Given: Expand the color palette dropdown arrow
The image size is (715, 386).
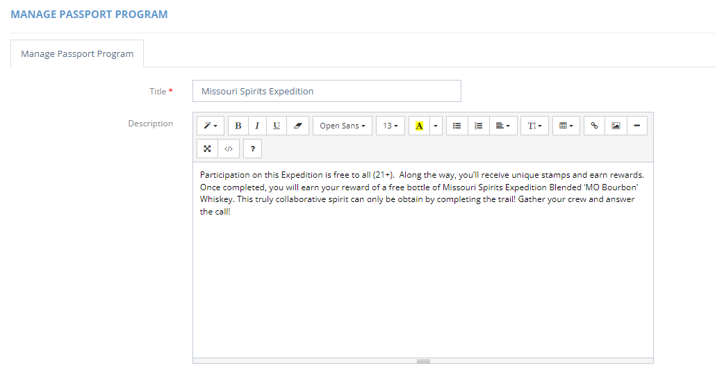Looking at the screenshot, I should pyautogui.click(x=436, y=126).
